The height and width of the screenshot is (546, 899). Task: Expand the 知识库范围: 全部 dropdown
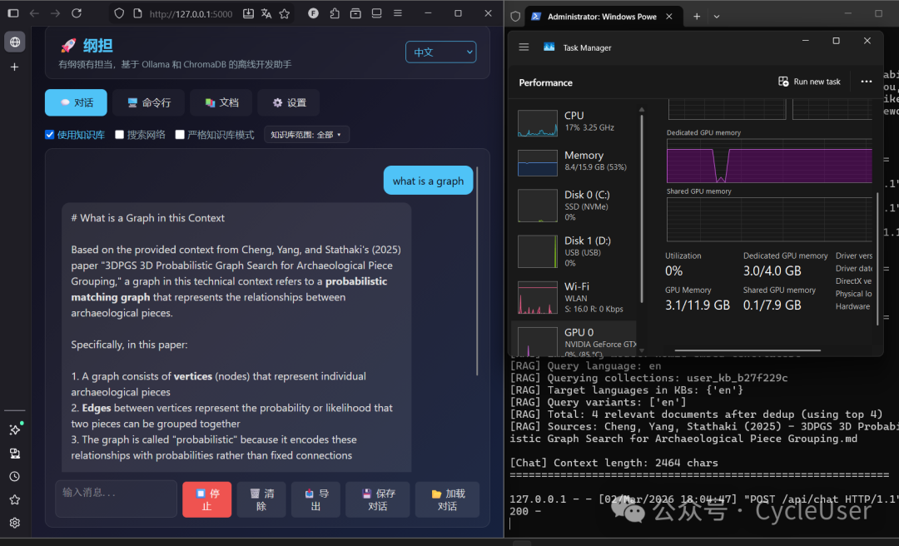[x=306, y=135]
